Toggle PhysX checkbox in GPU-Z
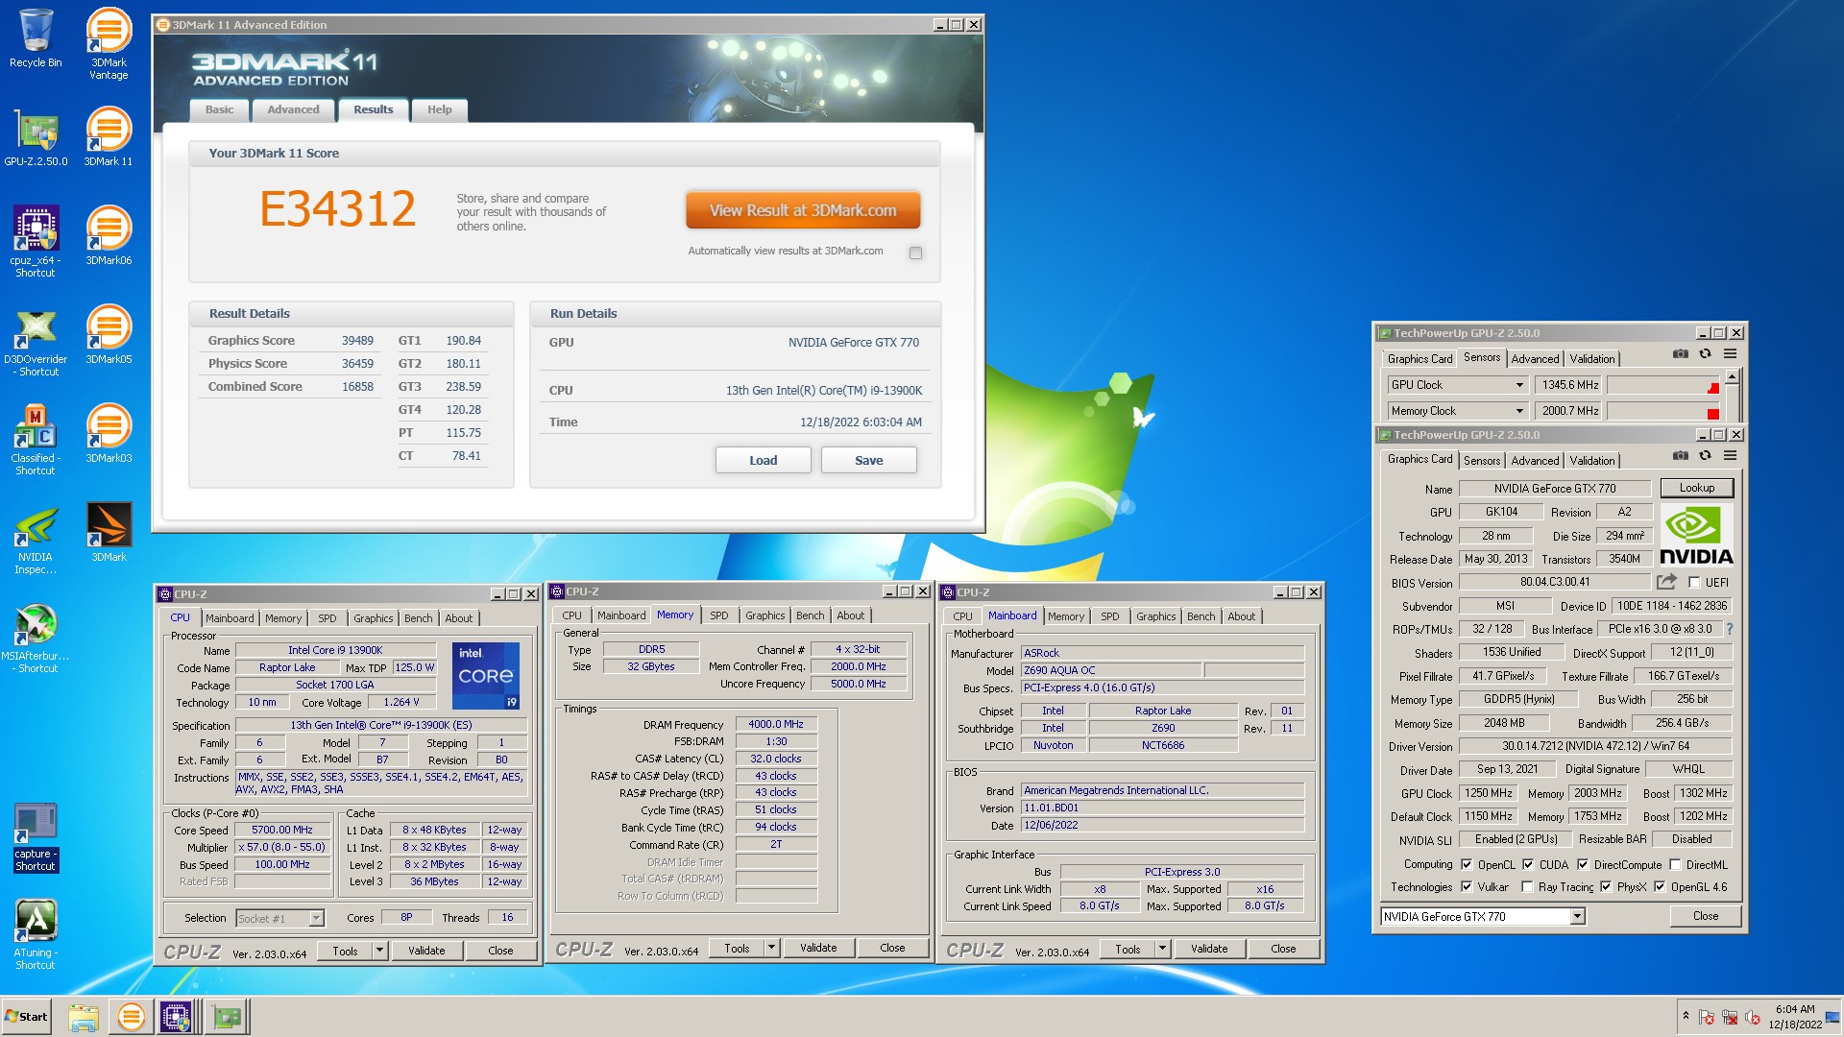1844x1037 pixels. [1606, 887]
